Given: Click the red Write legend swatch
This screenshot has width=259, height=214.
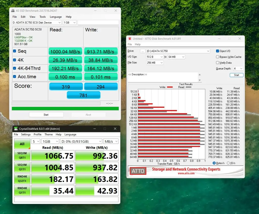Looking at the screenshot, I should tap(170, 87).
